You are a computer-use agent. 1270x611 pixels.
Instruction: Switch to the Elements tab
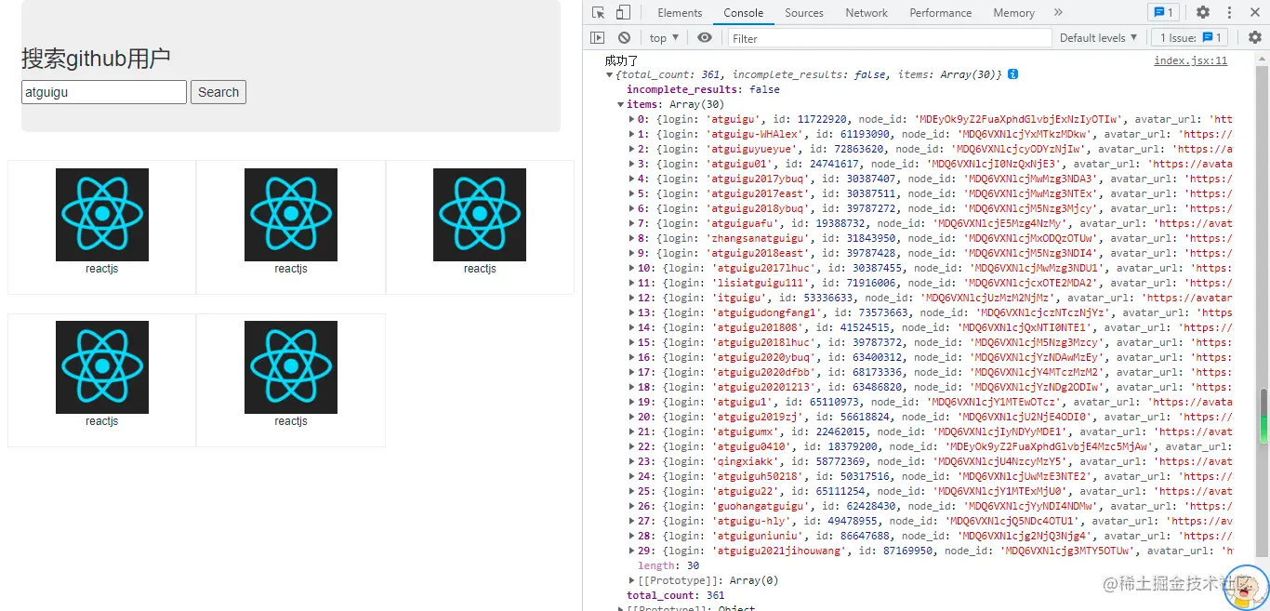(680, 13)
